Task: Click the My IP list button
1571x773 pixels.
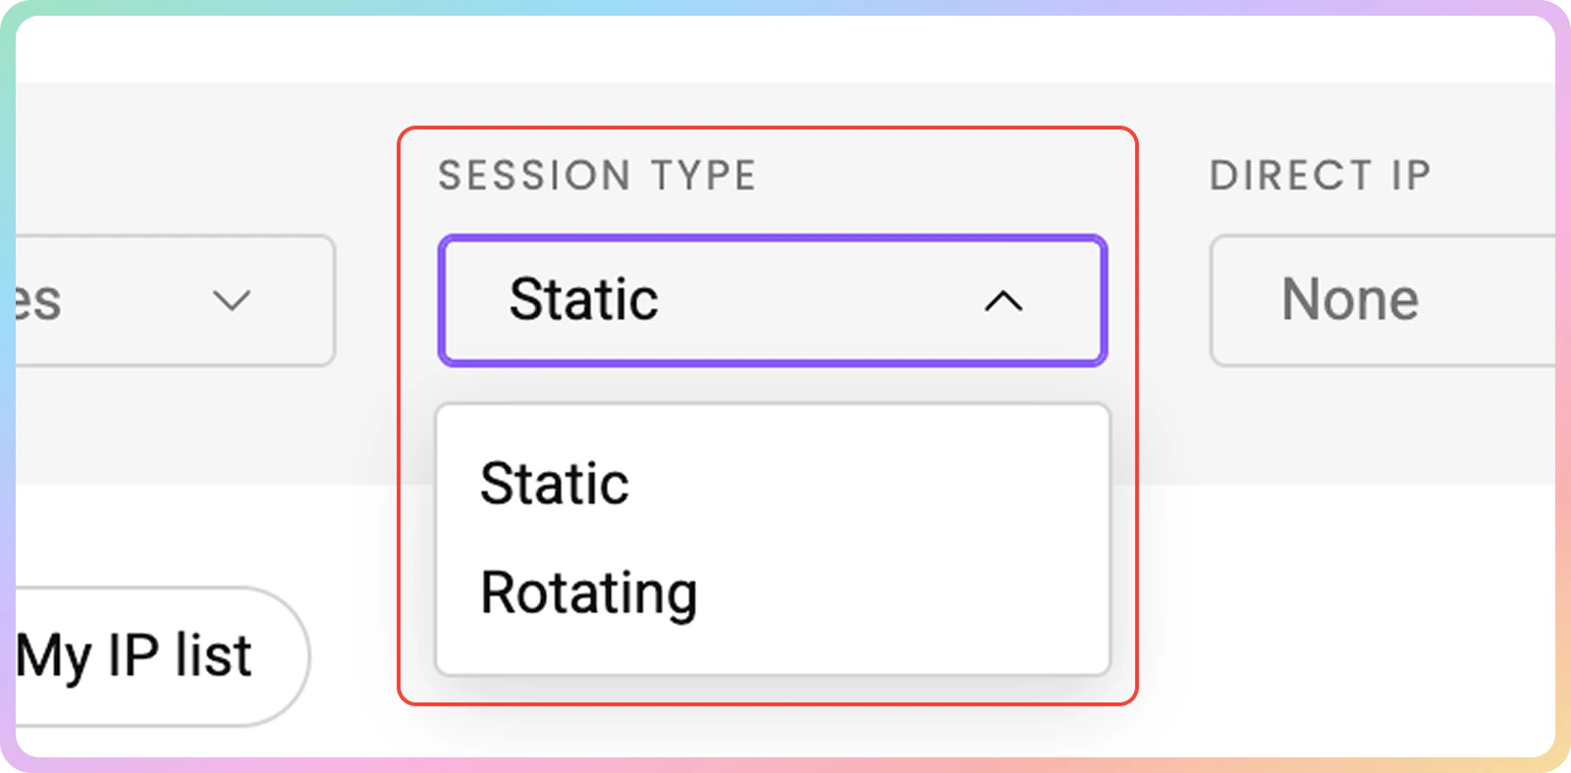Action: click(x=157, y=656)
